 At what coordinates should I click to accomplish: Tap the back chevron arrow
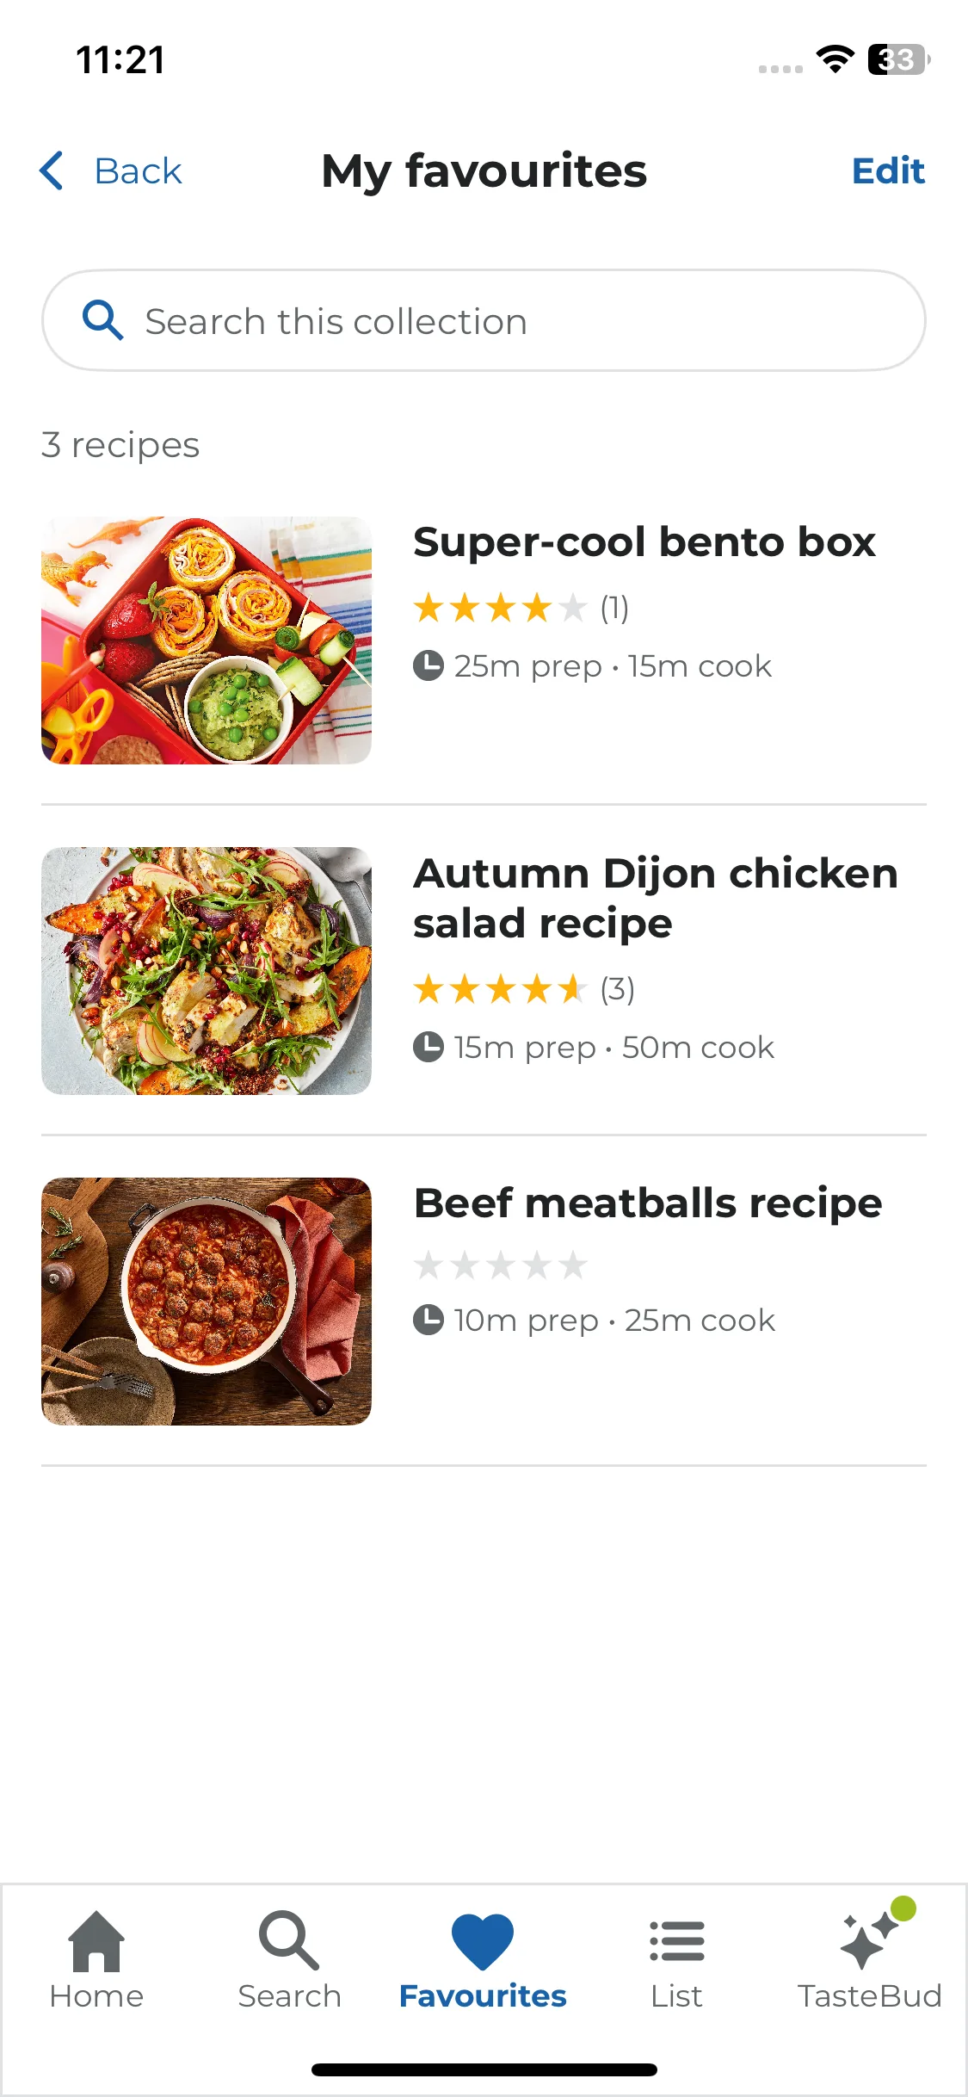tap(52, 170)
